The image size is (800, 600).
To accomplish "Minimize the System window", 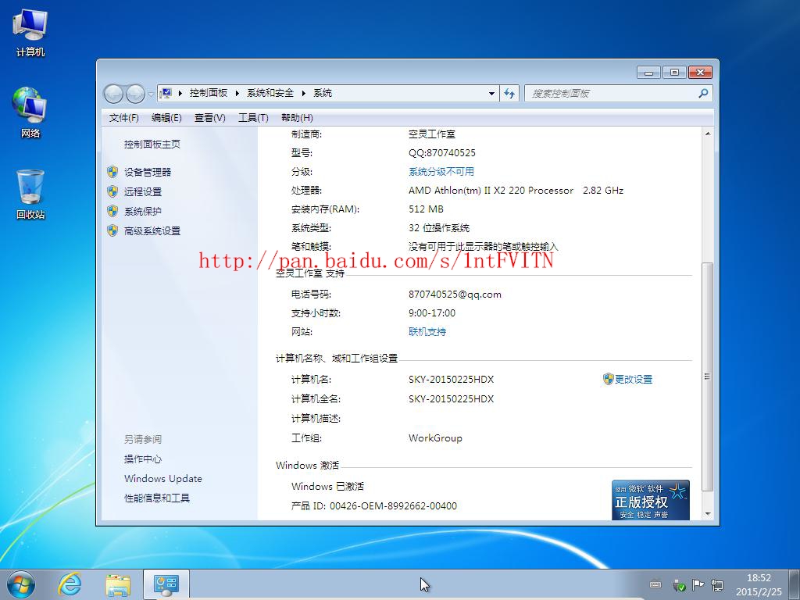I will (648, 73).
